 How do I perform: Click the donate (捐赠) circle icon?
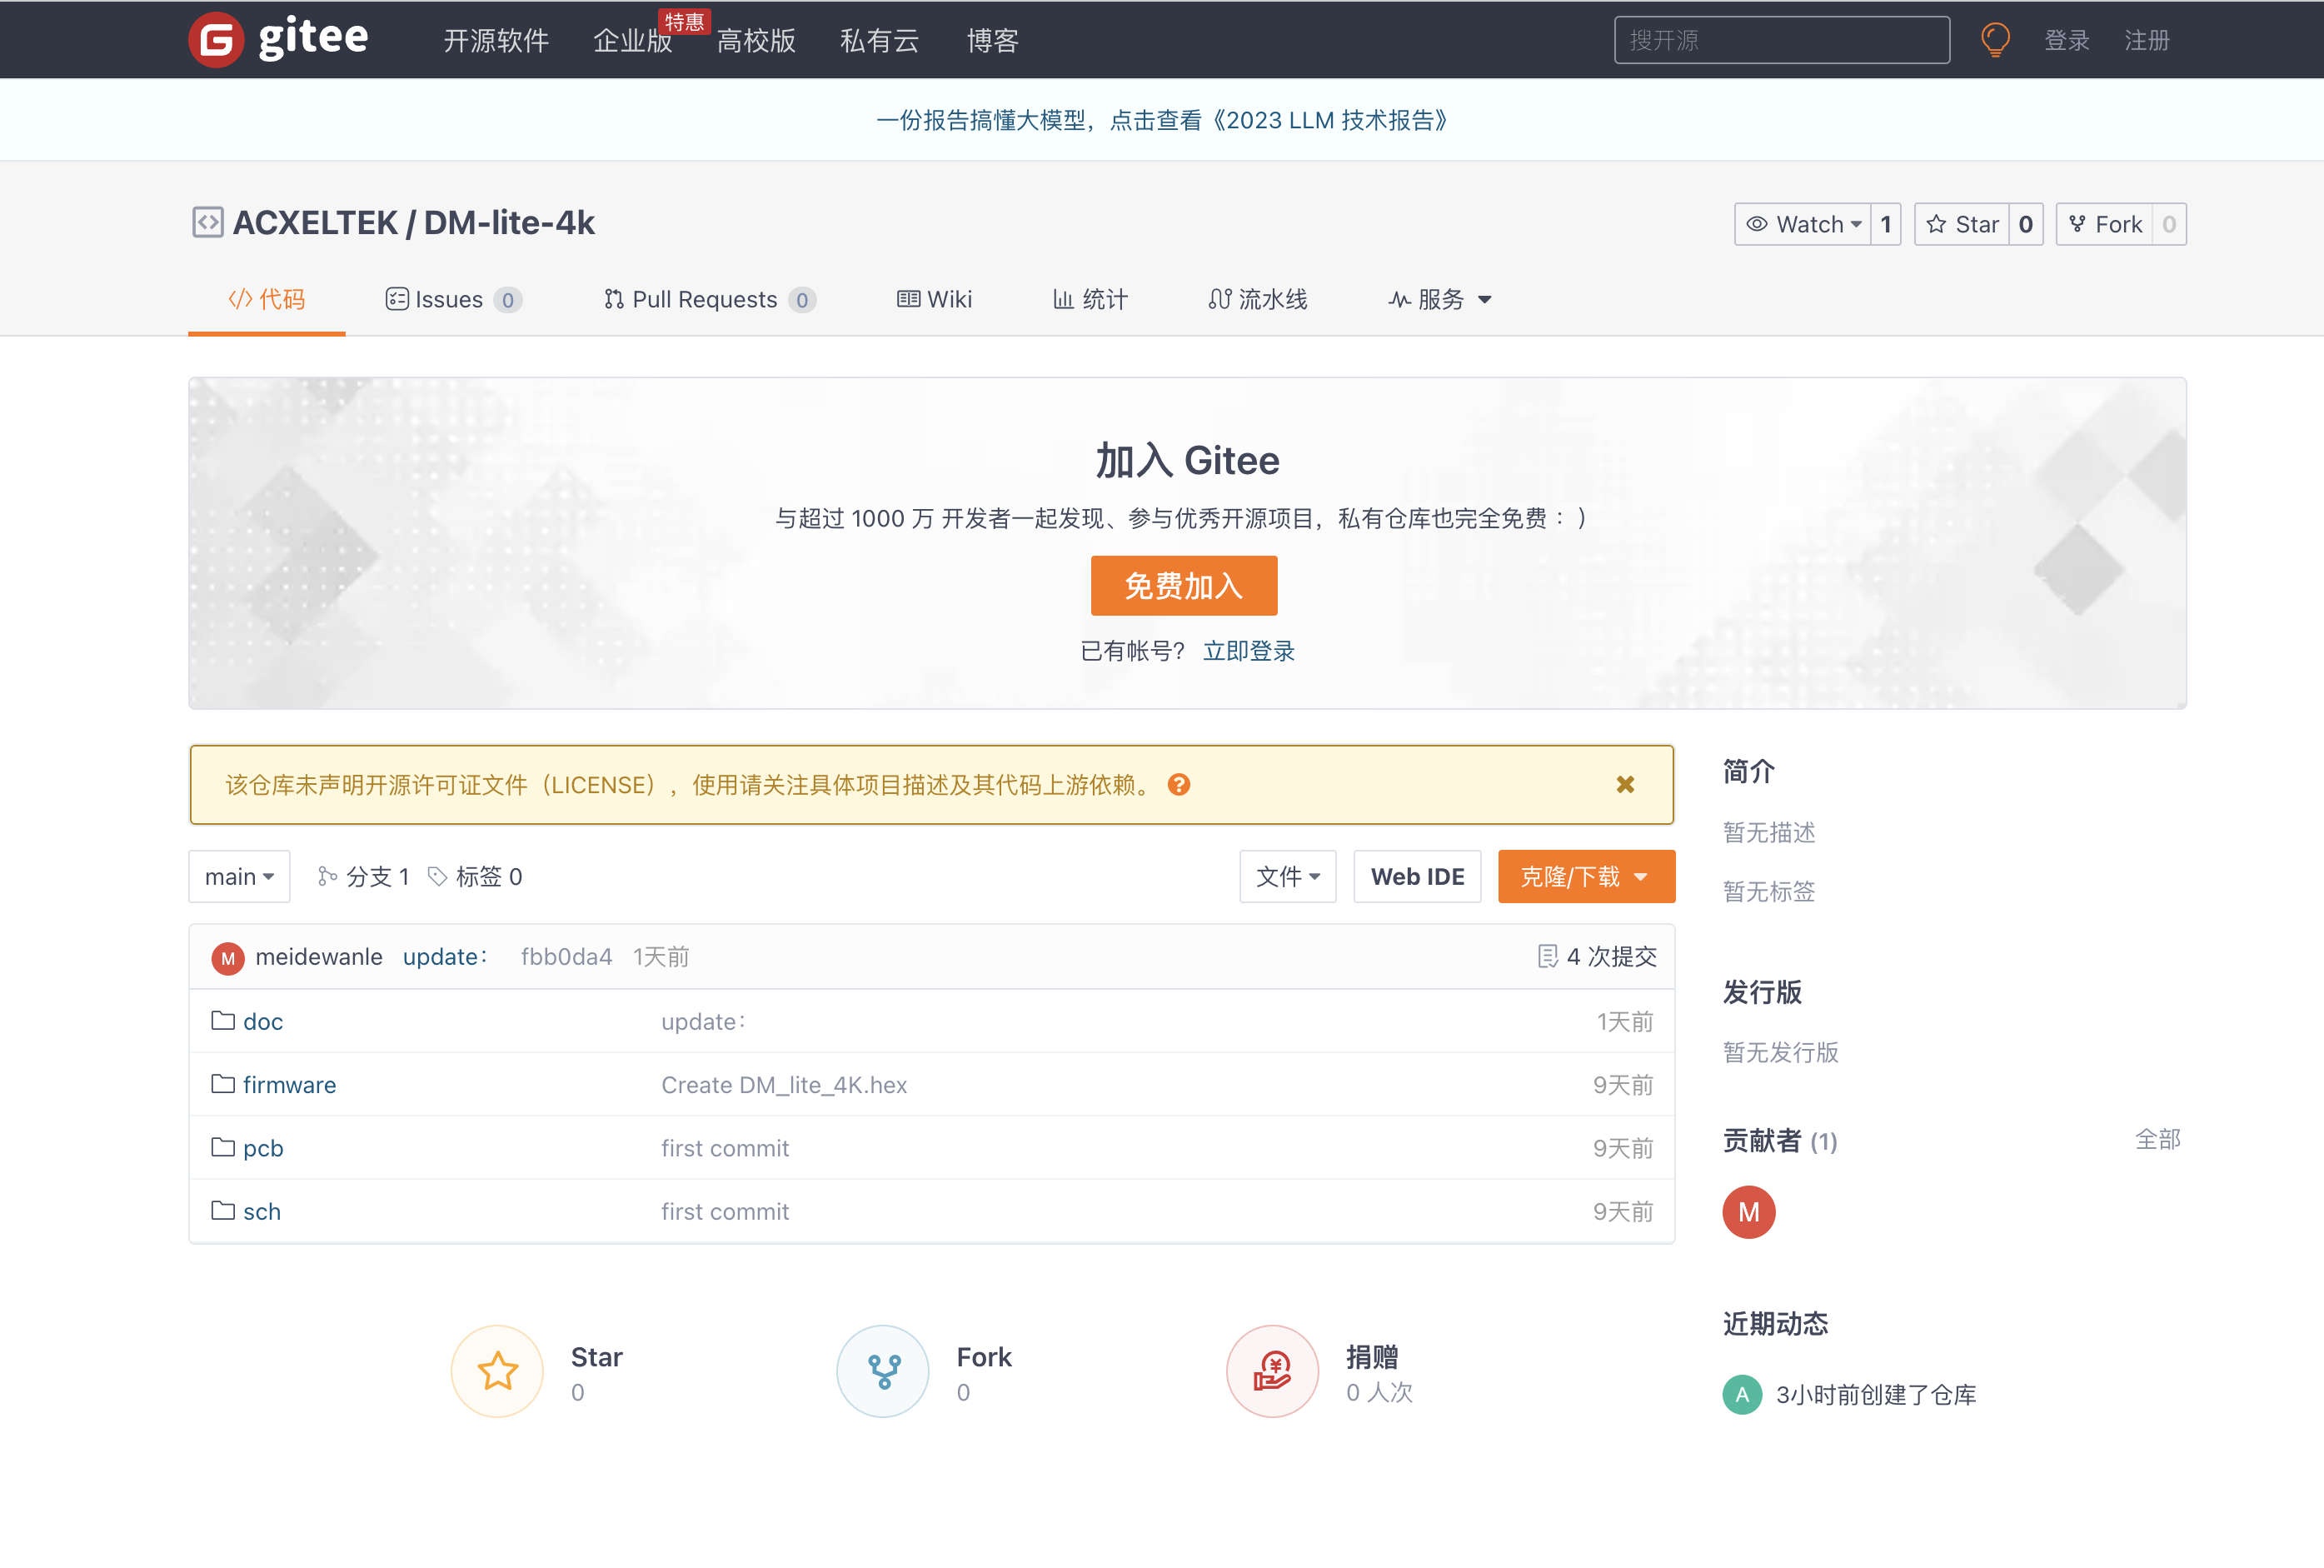tap(1273, 1371)
